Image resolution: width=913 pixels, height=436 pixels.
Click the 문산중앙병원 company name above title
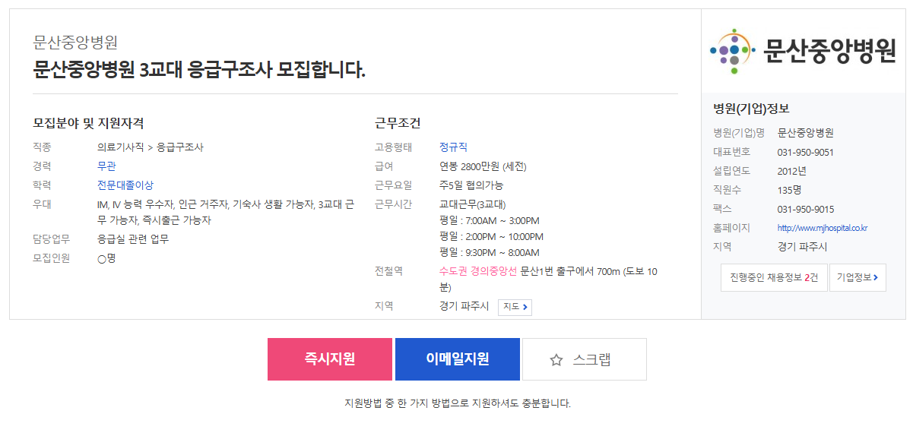click(75, 43)
